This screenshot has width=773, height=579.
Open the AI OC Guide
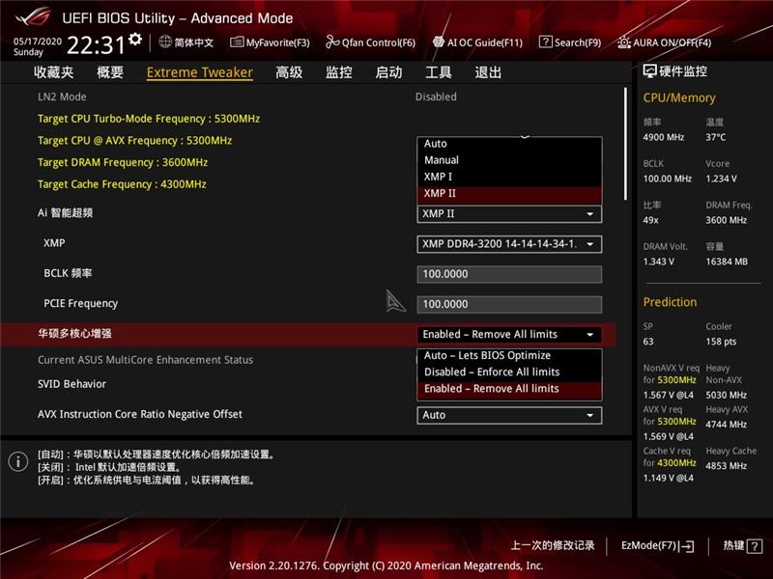(x=476, y=42)
